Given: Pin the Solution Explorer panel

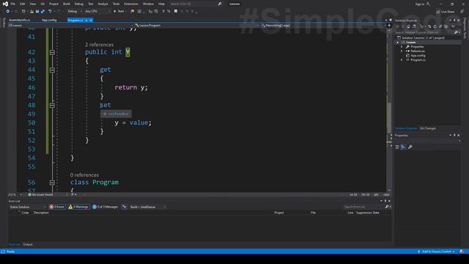Looking at the screenshot, I should click(x=454, y=21).
